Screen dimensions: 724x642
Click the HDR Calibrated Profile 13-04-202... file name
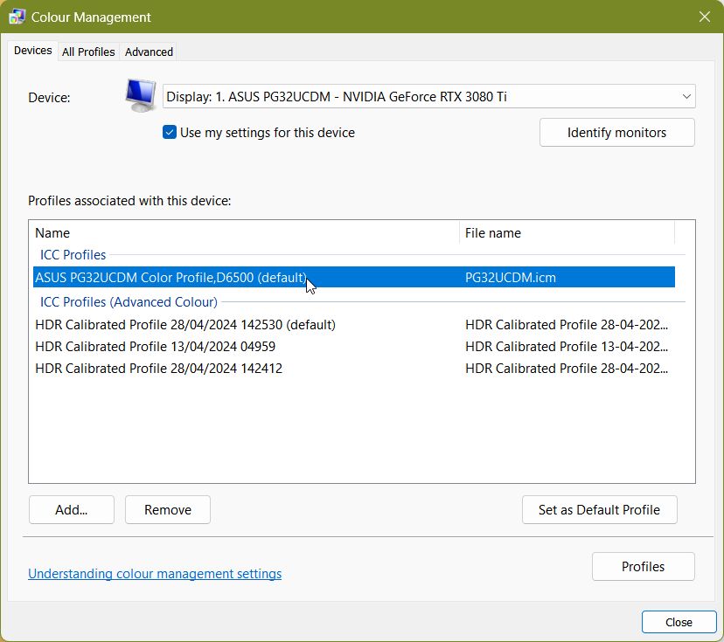(567, 347)
